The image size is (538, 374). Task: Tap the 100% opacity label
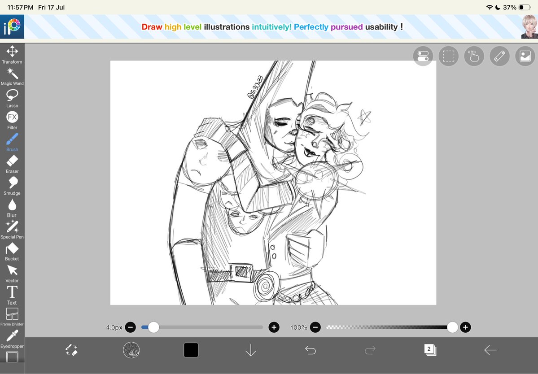[299, 327]
